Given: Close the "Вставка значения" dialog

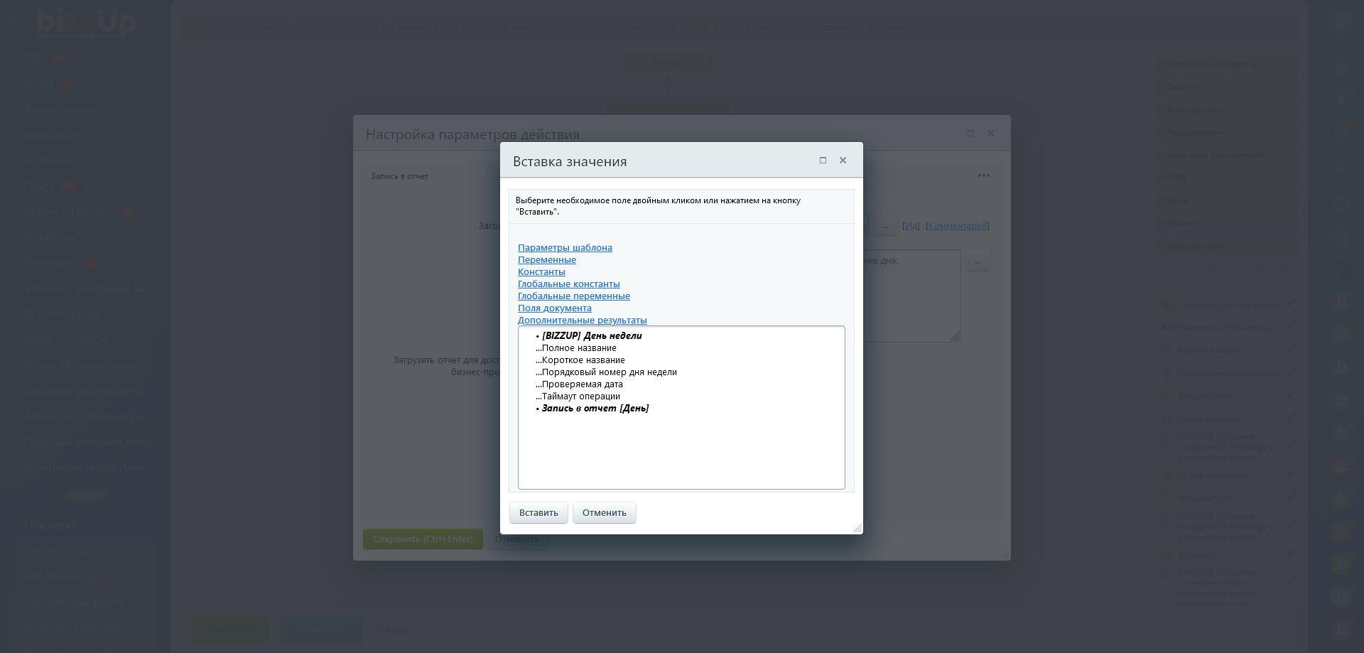Looking at the screenshot, I should tap(843, 161).
